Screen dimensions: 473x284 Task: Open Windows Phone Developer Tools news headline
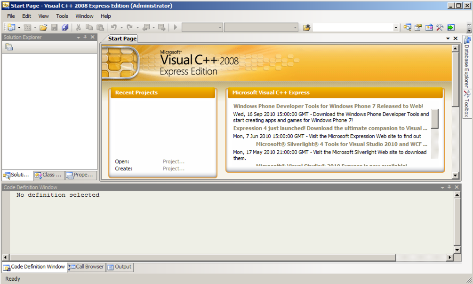coord(328,106)
